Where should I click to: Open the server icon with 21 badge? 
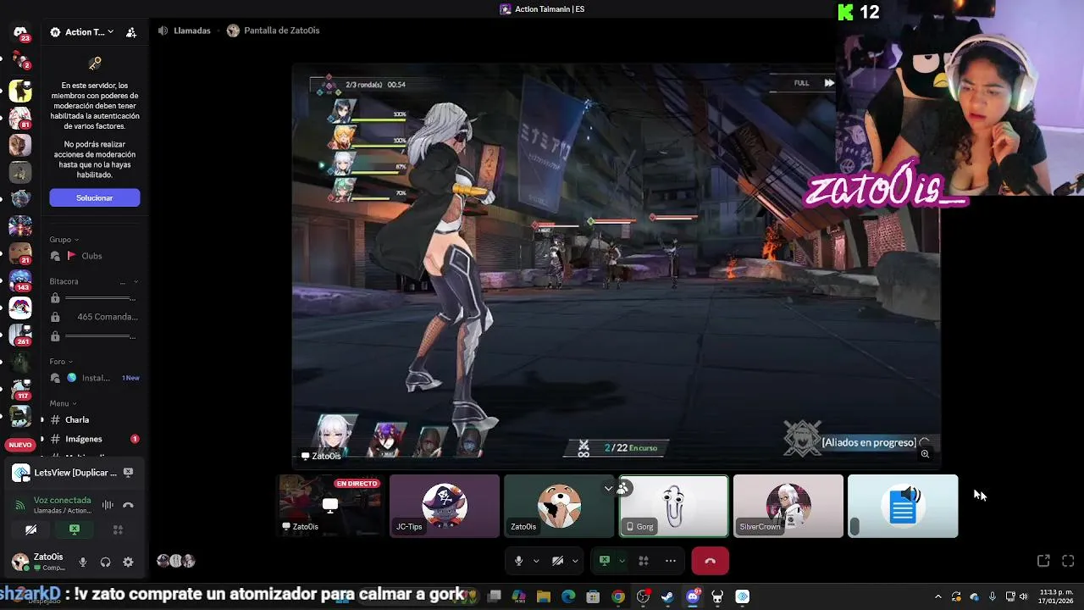pos(20,252)
